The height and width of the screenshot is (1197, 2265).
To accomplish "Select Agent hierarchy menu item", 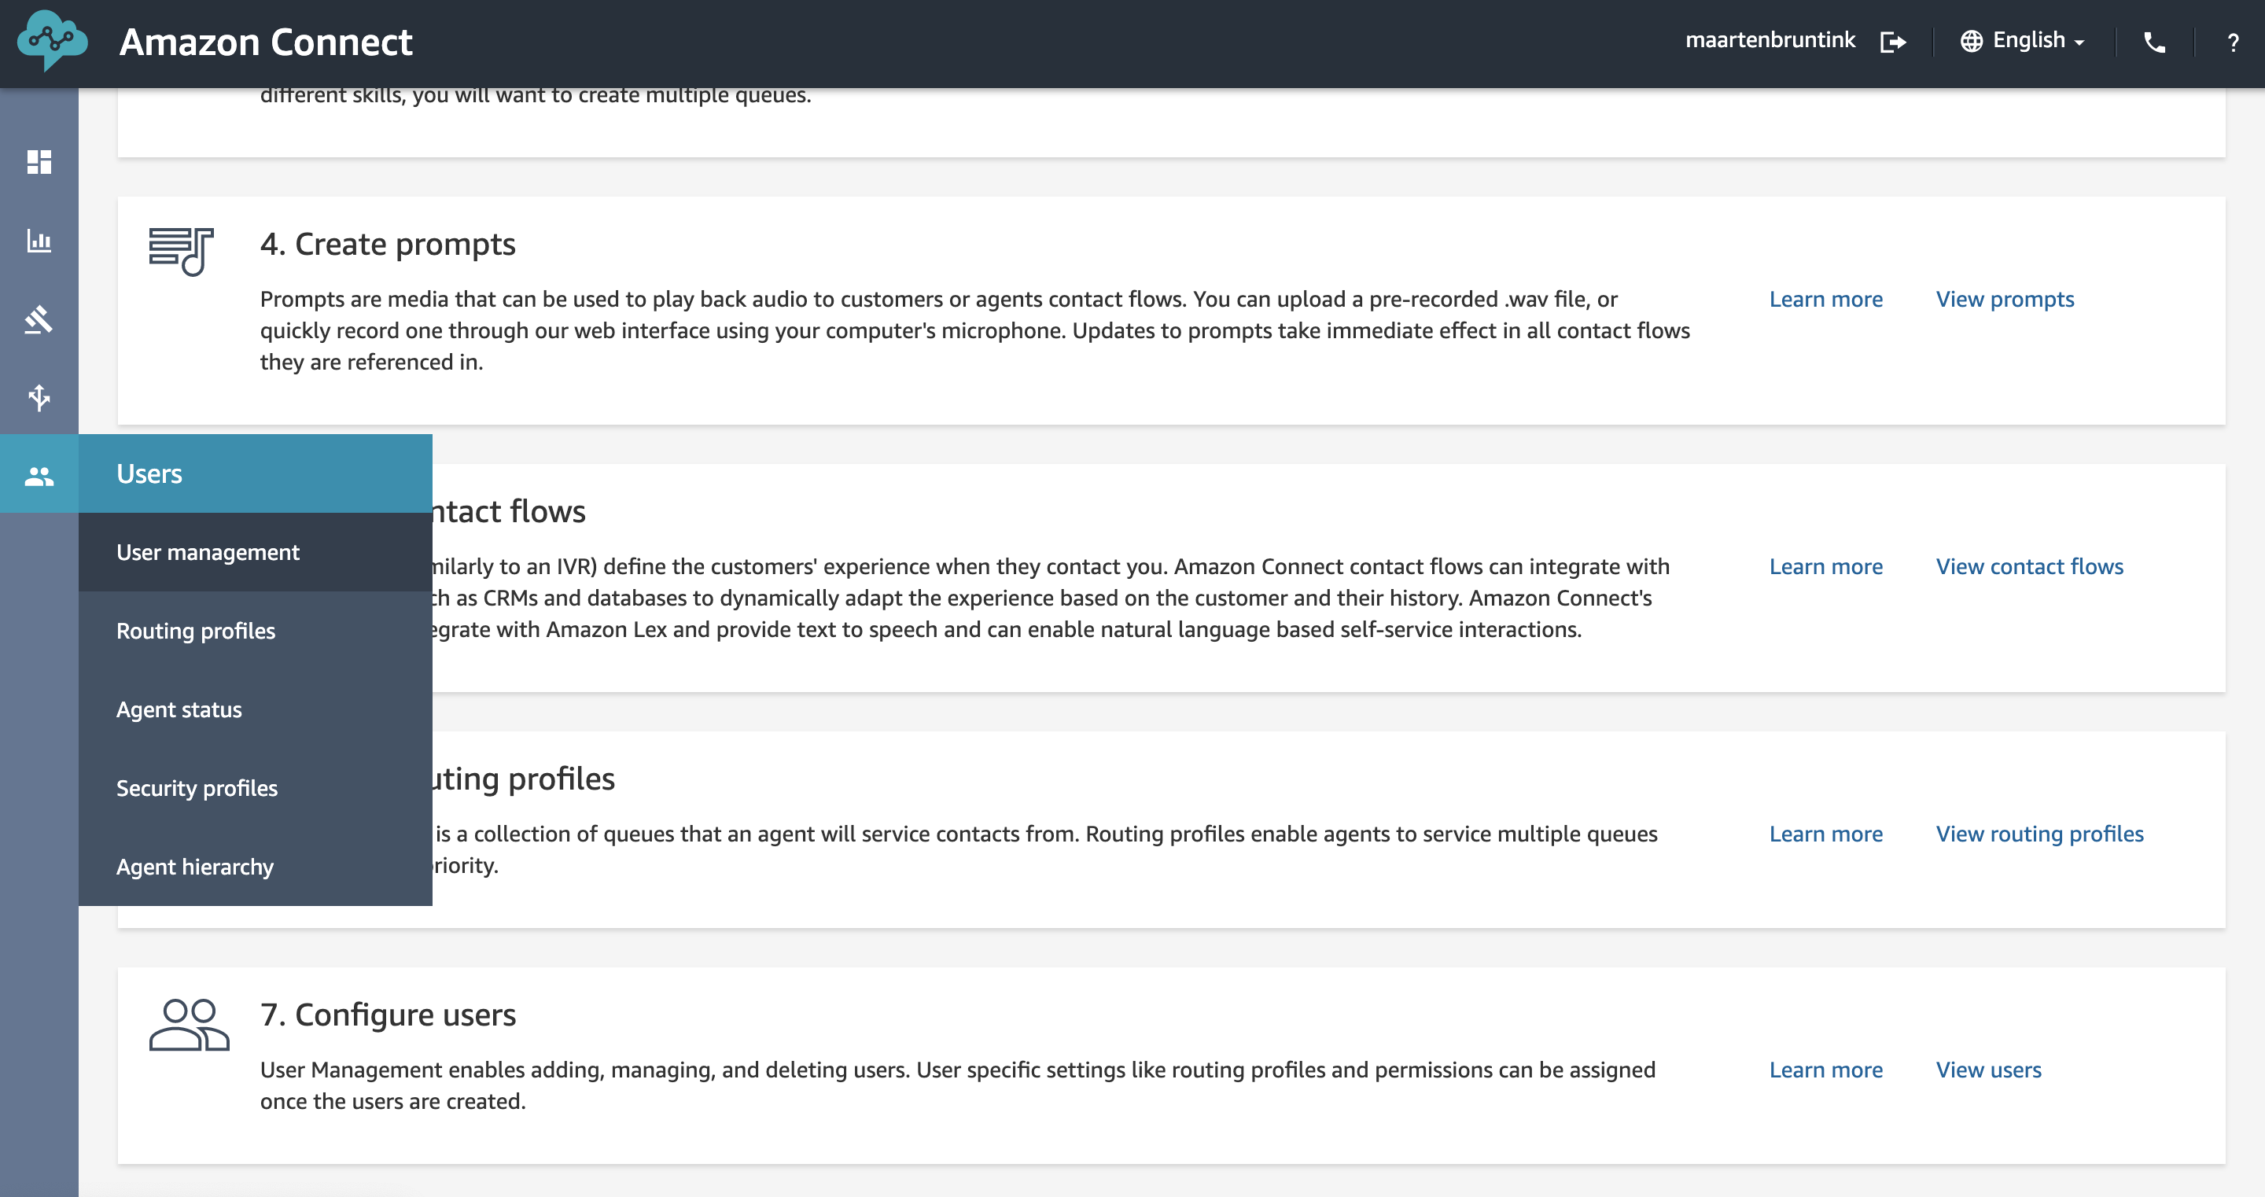I will point(255,867).
